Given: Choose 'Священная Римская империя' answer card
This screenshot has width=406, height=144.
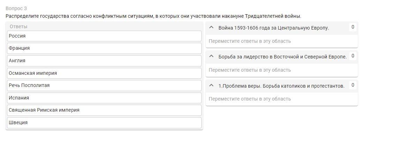Looking at the screenshot, I should point(104,110).
